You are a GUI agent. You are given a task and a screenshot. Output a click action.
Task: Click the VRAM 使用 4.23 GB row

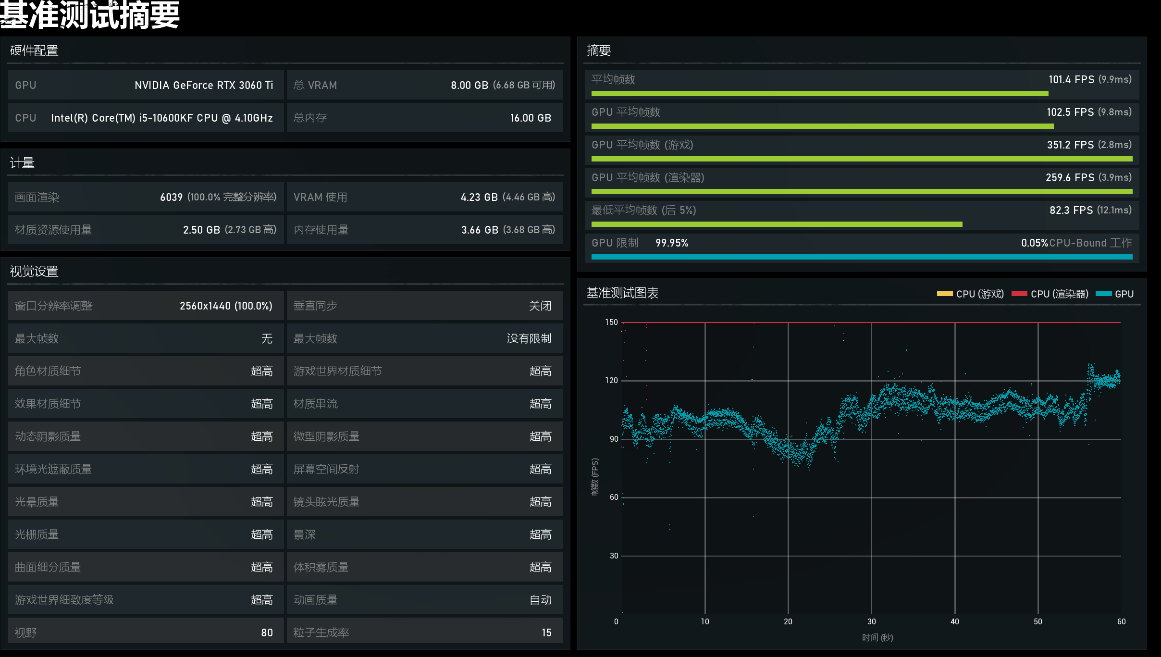pyautogui.click(x=424, y=197)
